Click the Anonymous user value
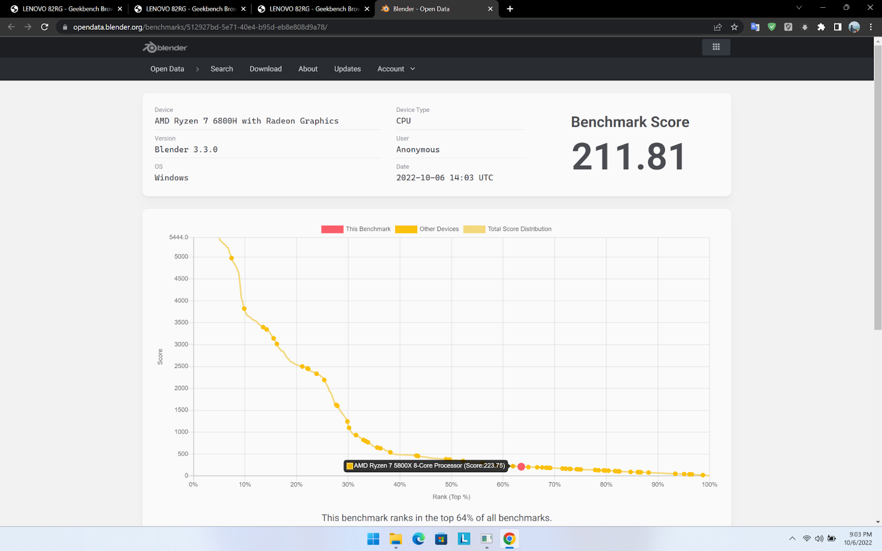The height and width of the screenshot is (551, 882). coord(418,149)
